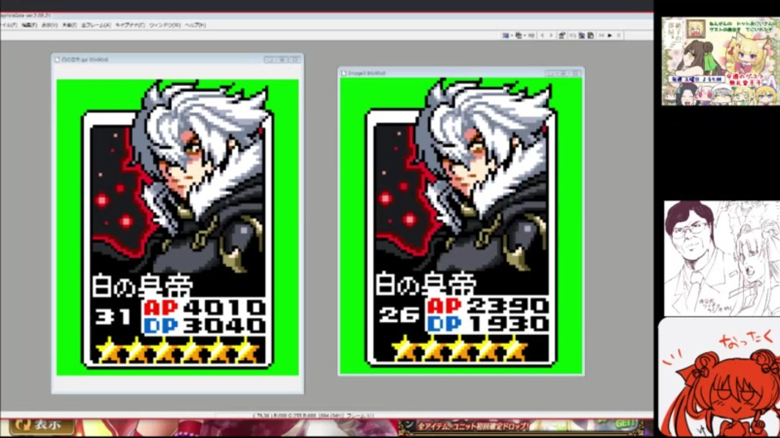Click the right canvas showing AP 2390 card
This screenshot has height=438, width=780.
pyautogui.click(x=461, y=225)
